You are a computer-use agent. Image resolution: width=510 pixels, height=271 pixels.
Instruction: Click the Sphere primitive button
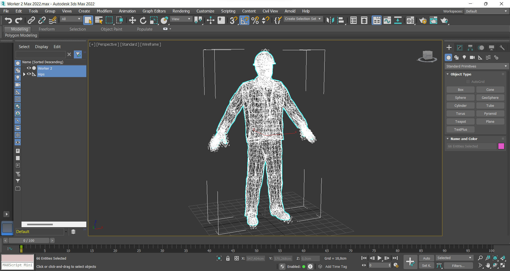[460, 98]
